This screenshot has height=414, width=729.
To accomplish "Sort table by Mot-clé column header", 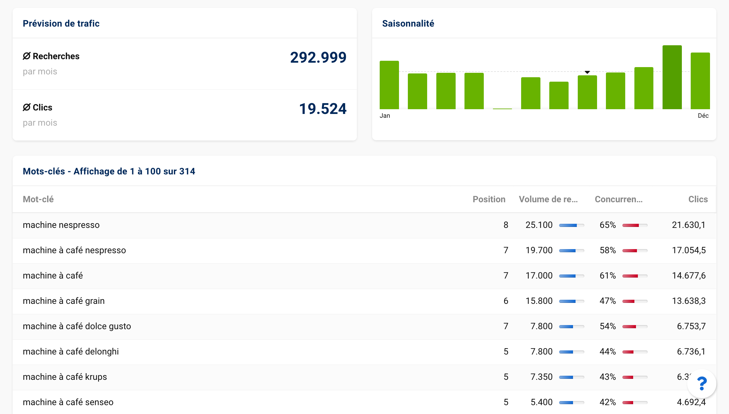I will (38, 199).
